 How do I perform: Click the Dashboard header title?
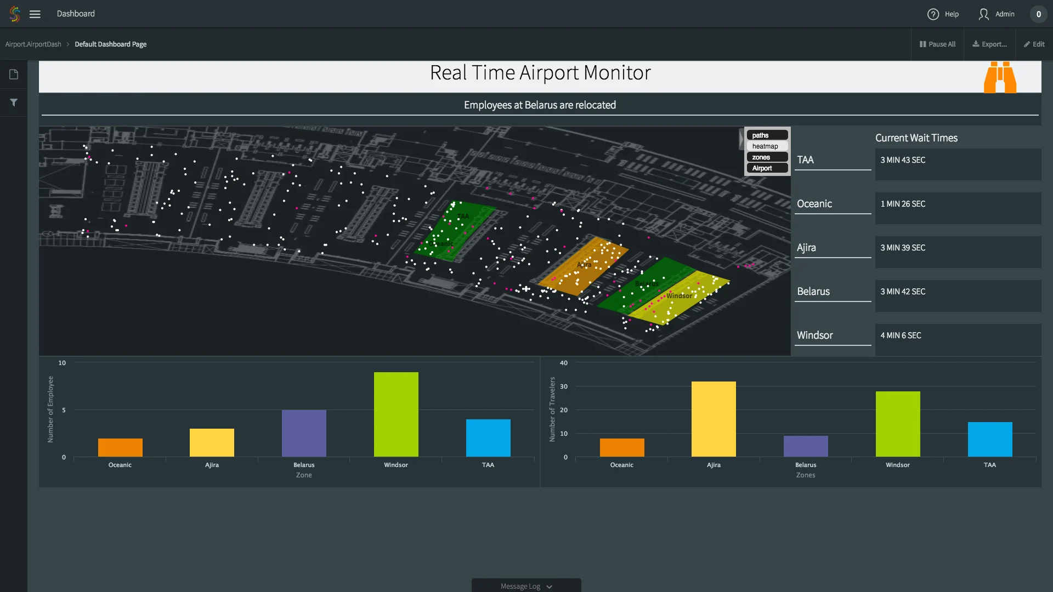(x=76, y=14)
